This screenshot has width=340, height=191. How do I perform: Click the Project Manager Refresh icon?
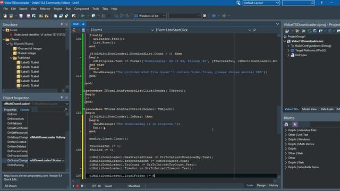click(309, 31)
